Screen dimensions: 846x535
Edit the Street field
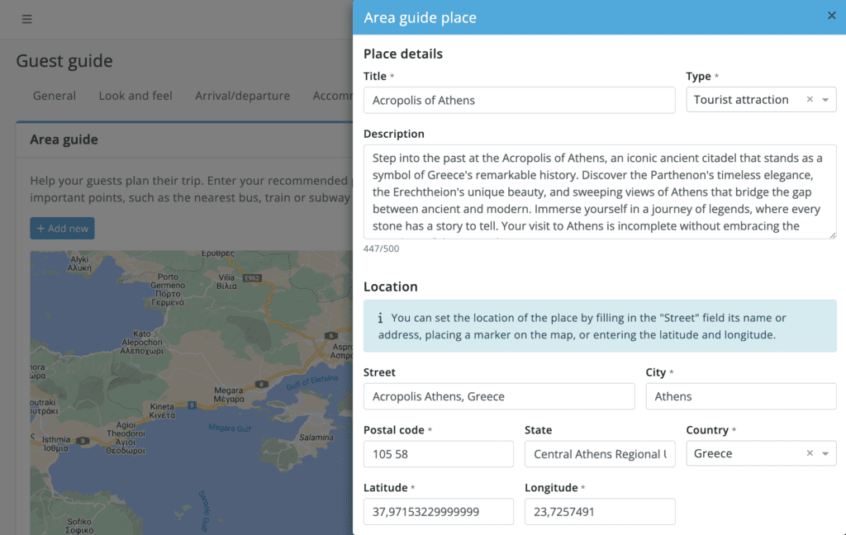pos(499,396)
